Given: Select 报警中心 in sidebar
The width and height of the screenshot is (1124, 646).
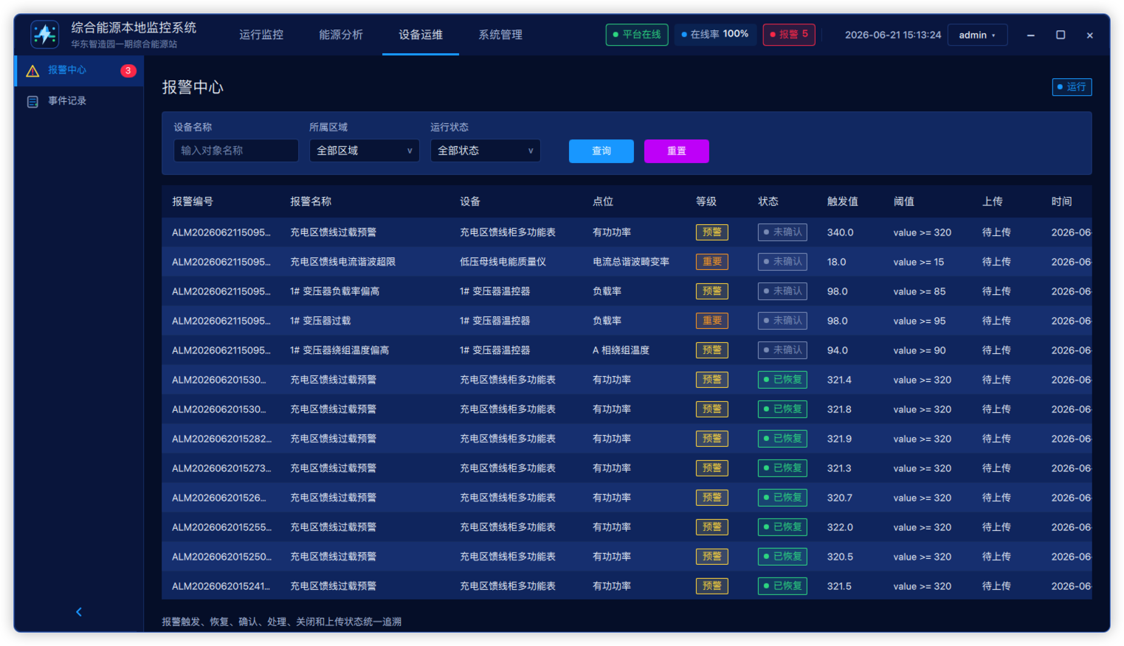Looking at the screenshot, I should pos(79,70).
